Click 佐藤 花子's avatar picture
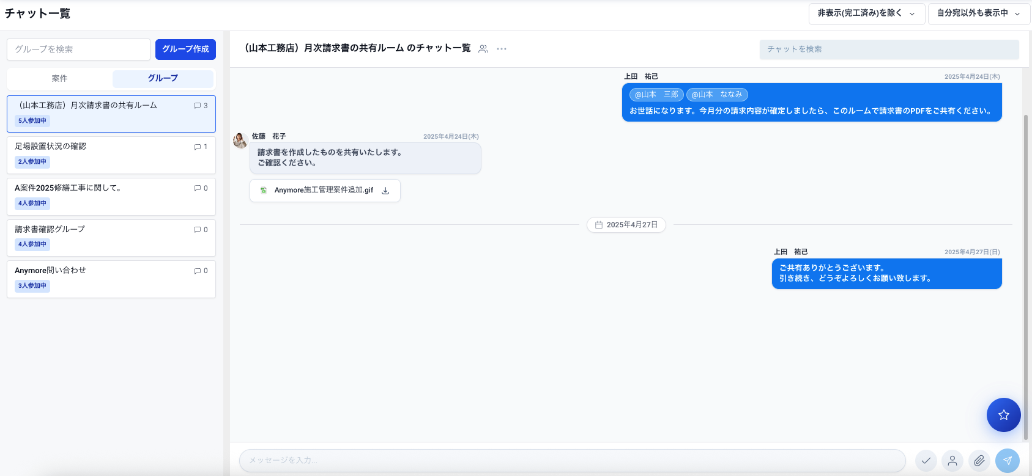The width and height of the screenshot is (1032, 476). pos(240,141)
